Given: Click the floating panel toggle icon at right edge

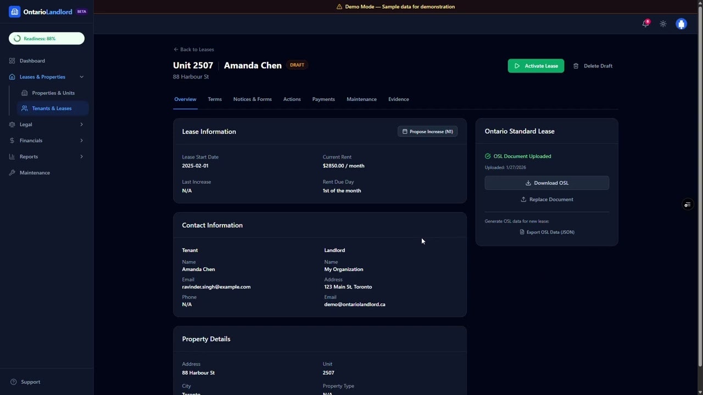Looking at the screenshot, I should click(688, 205).
